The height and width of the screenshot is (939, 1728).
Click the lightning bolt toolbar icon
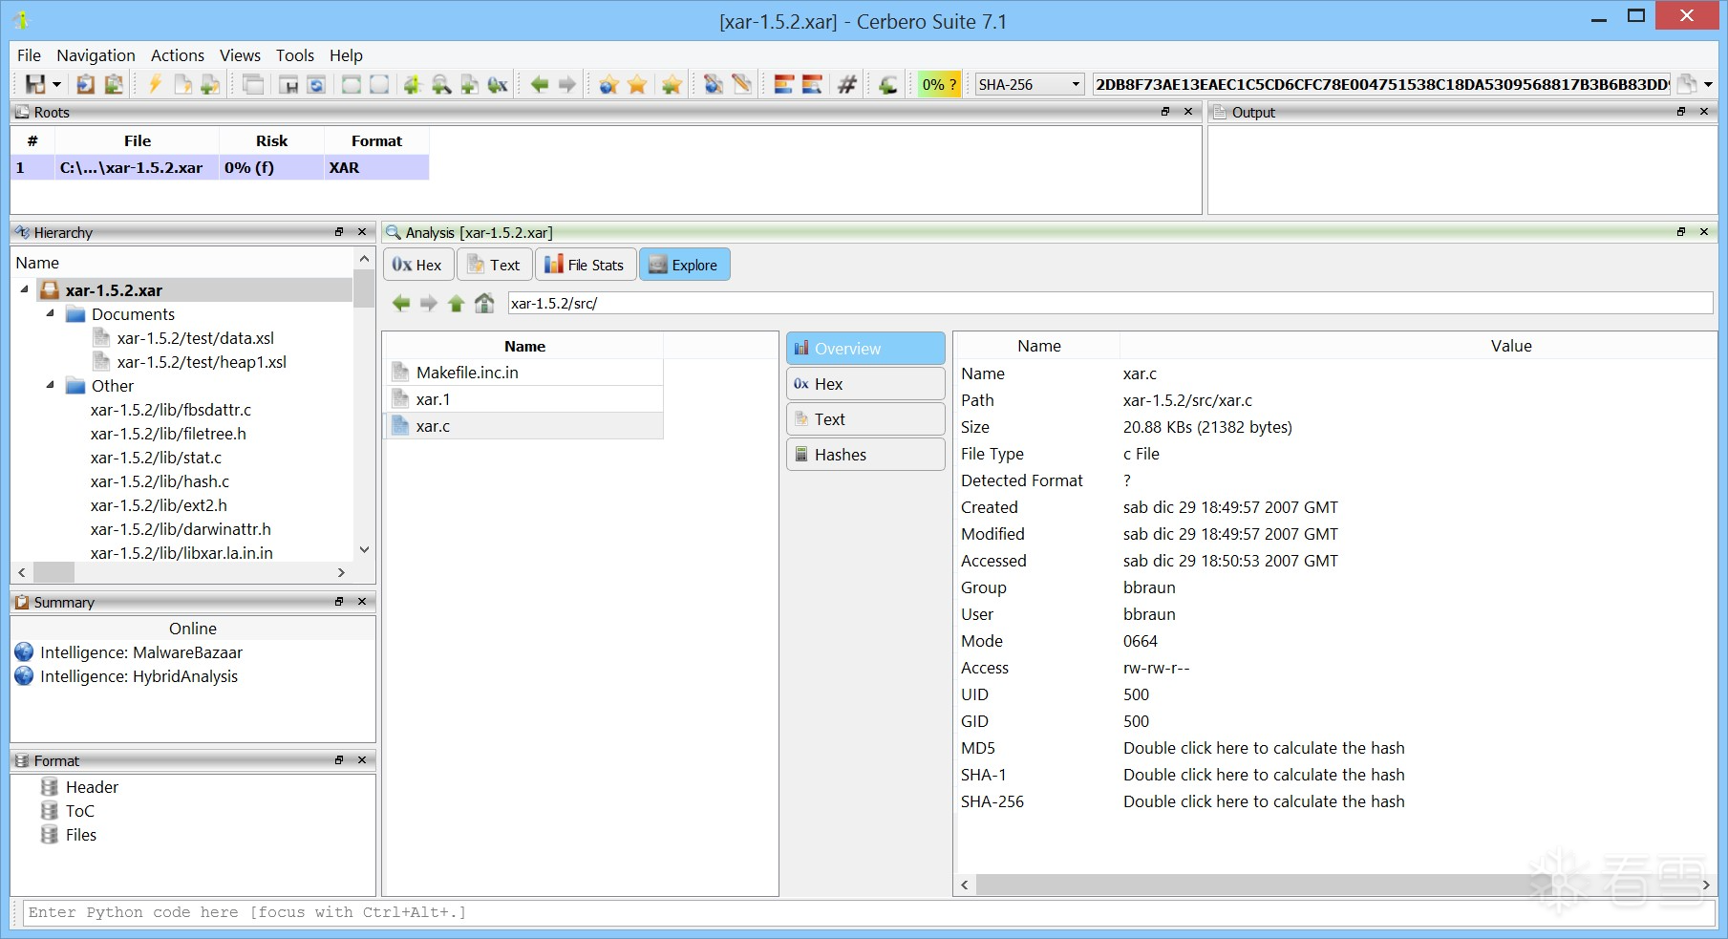pyautogui.click(x=155, y=85)
